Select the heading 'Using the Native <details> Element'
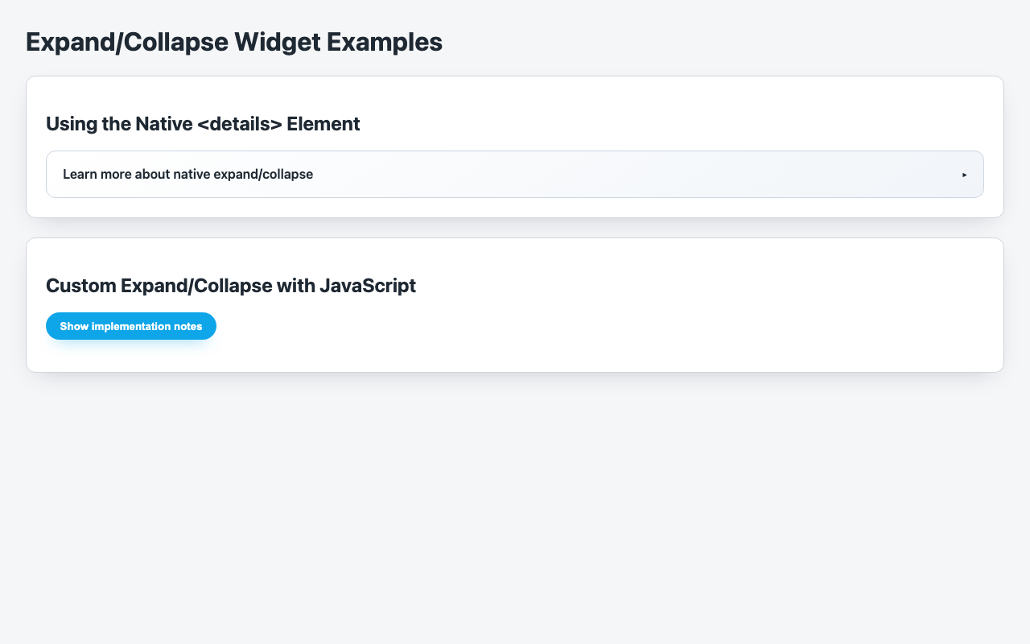The width and height of the screenshot is (1030, 644). tap(203, 124)
